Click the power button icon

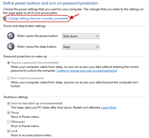[11, 36]
